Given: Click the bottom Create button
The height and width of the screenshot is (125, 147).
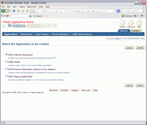Looking at the screenshot, I should [x=140, y=85].
